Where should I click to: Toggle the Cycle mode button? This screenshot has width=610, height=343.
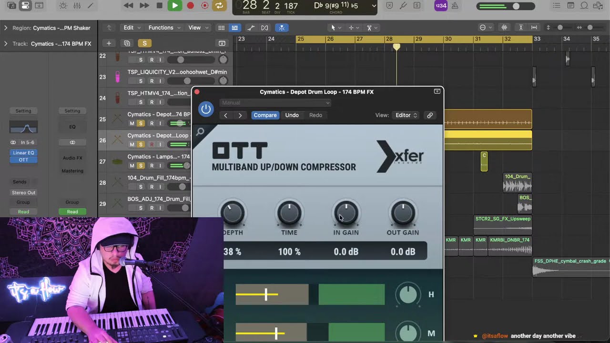(219, 6)
